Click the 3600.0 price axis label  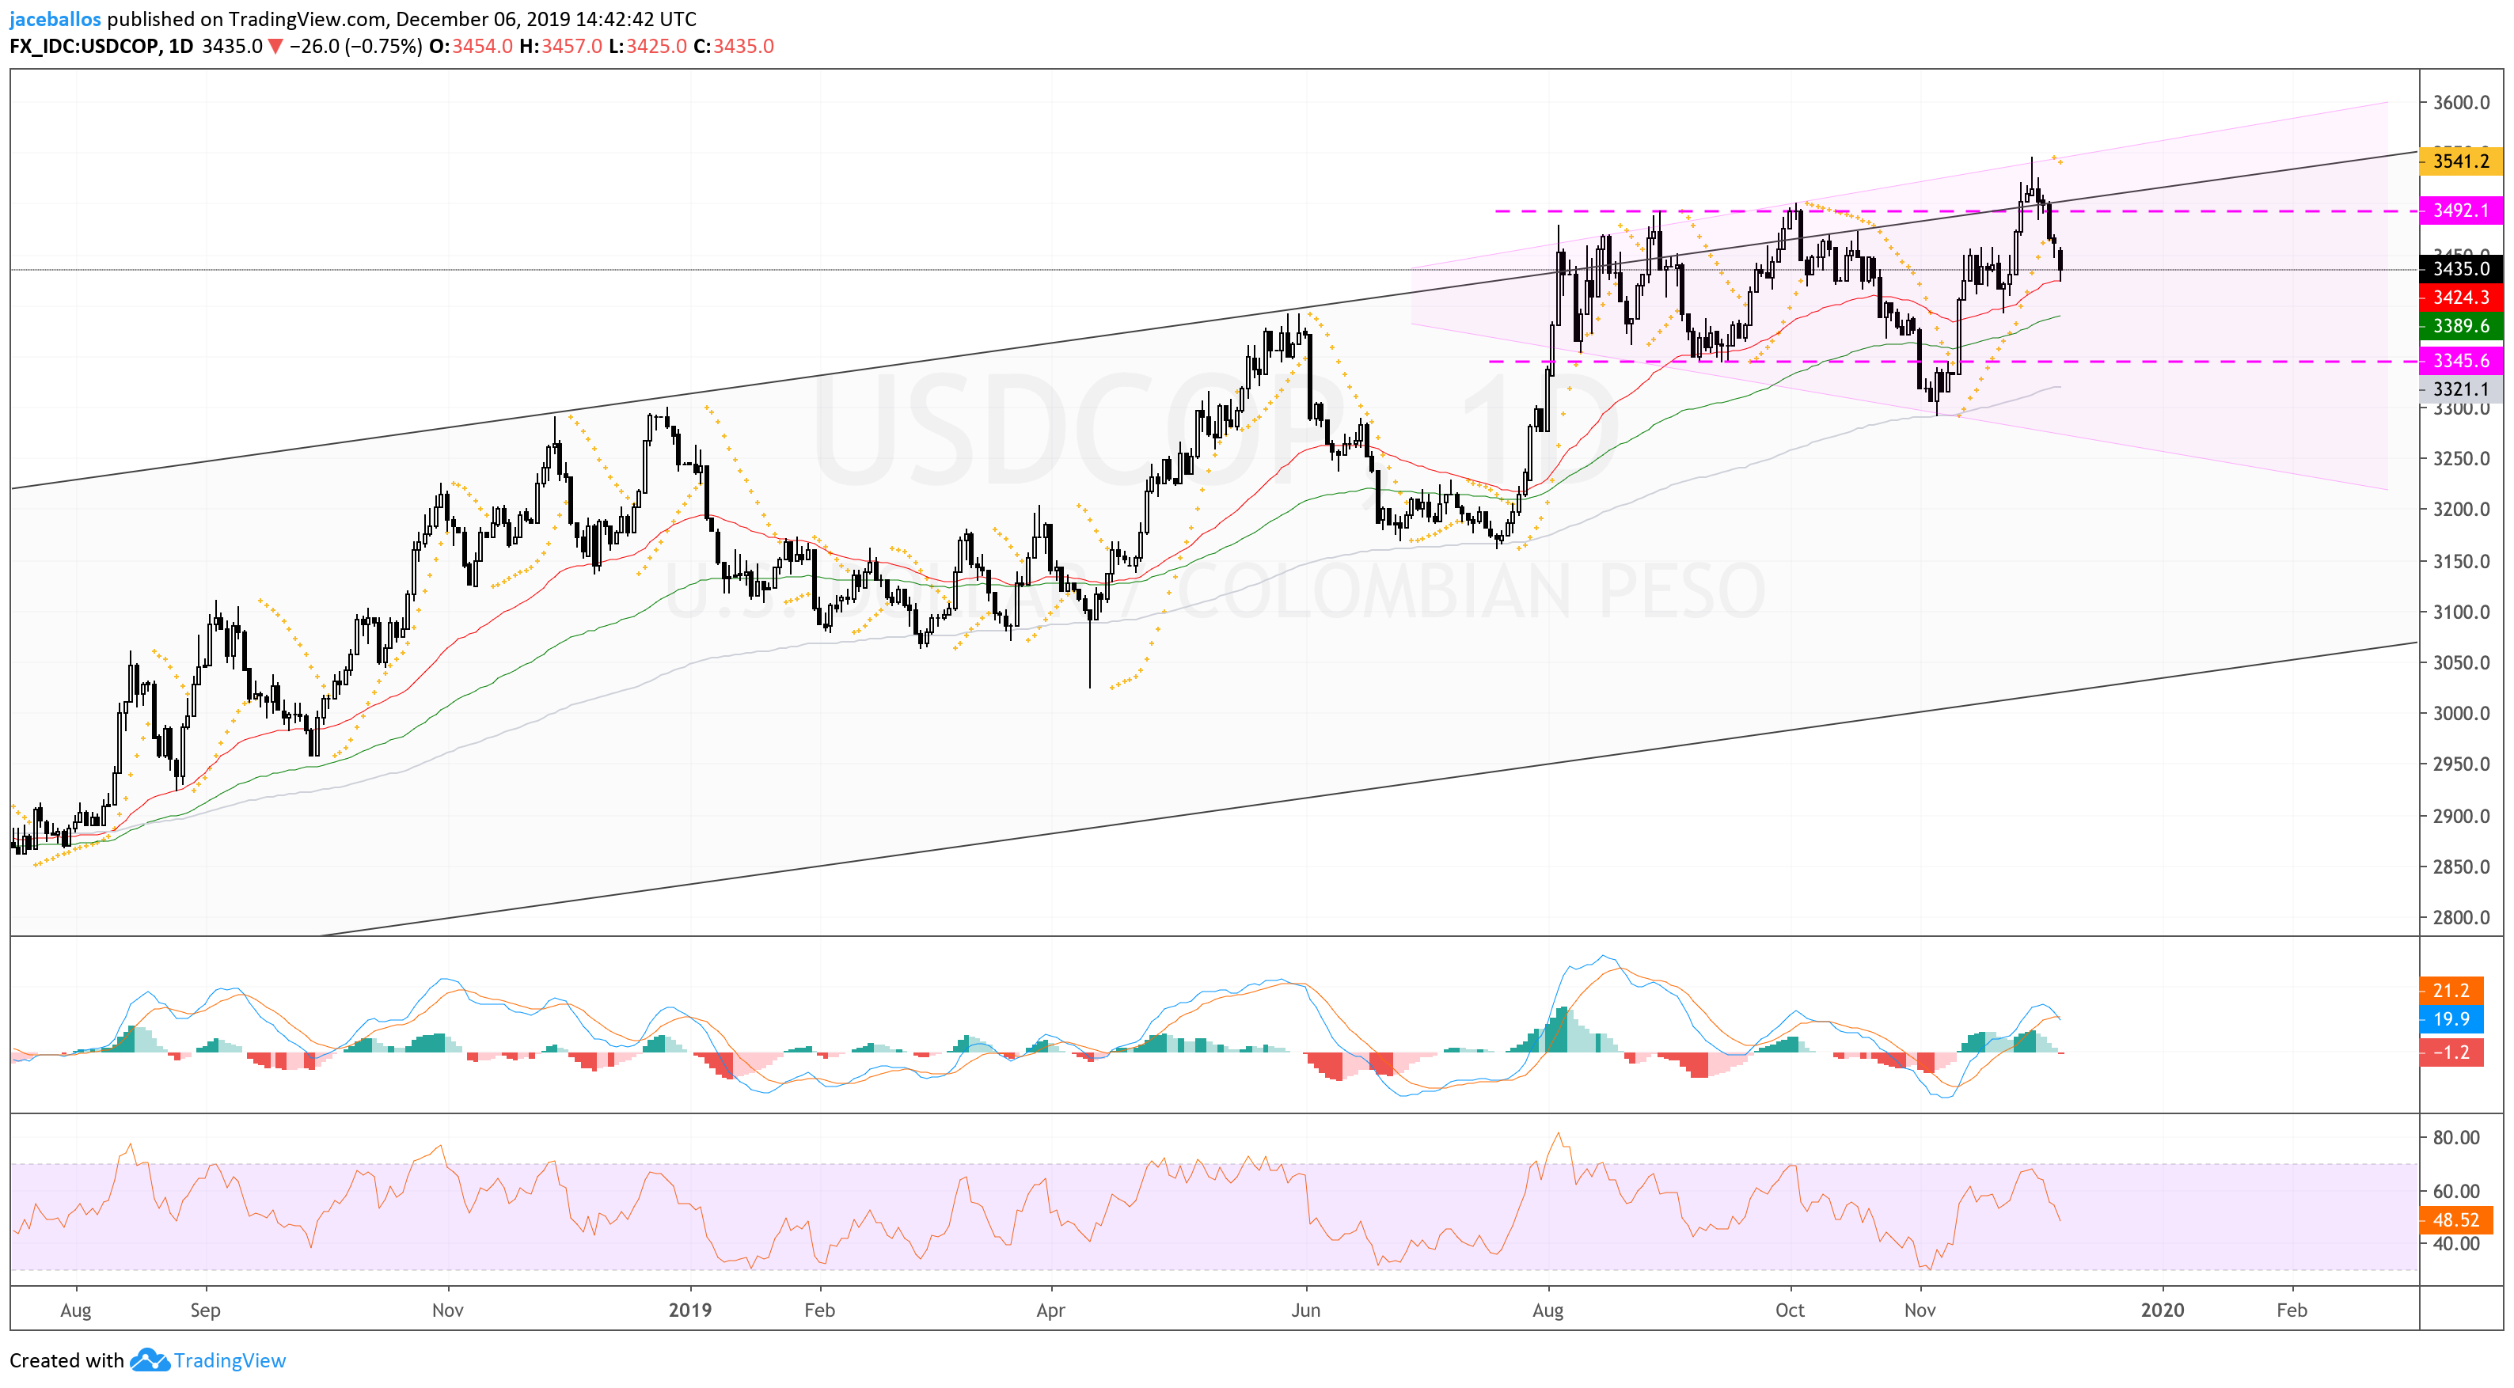(x=2461, y=102)
